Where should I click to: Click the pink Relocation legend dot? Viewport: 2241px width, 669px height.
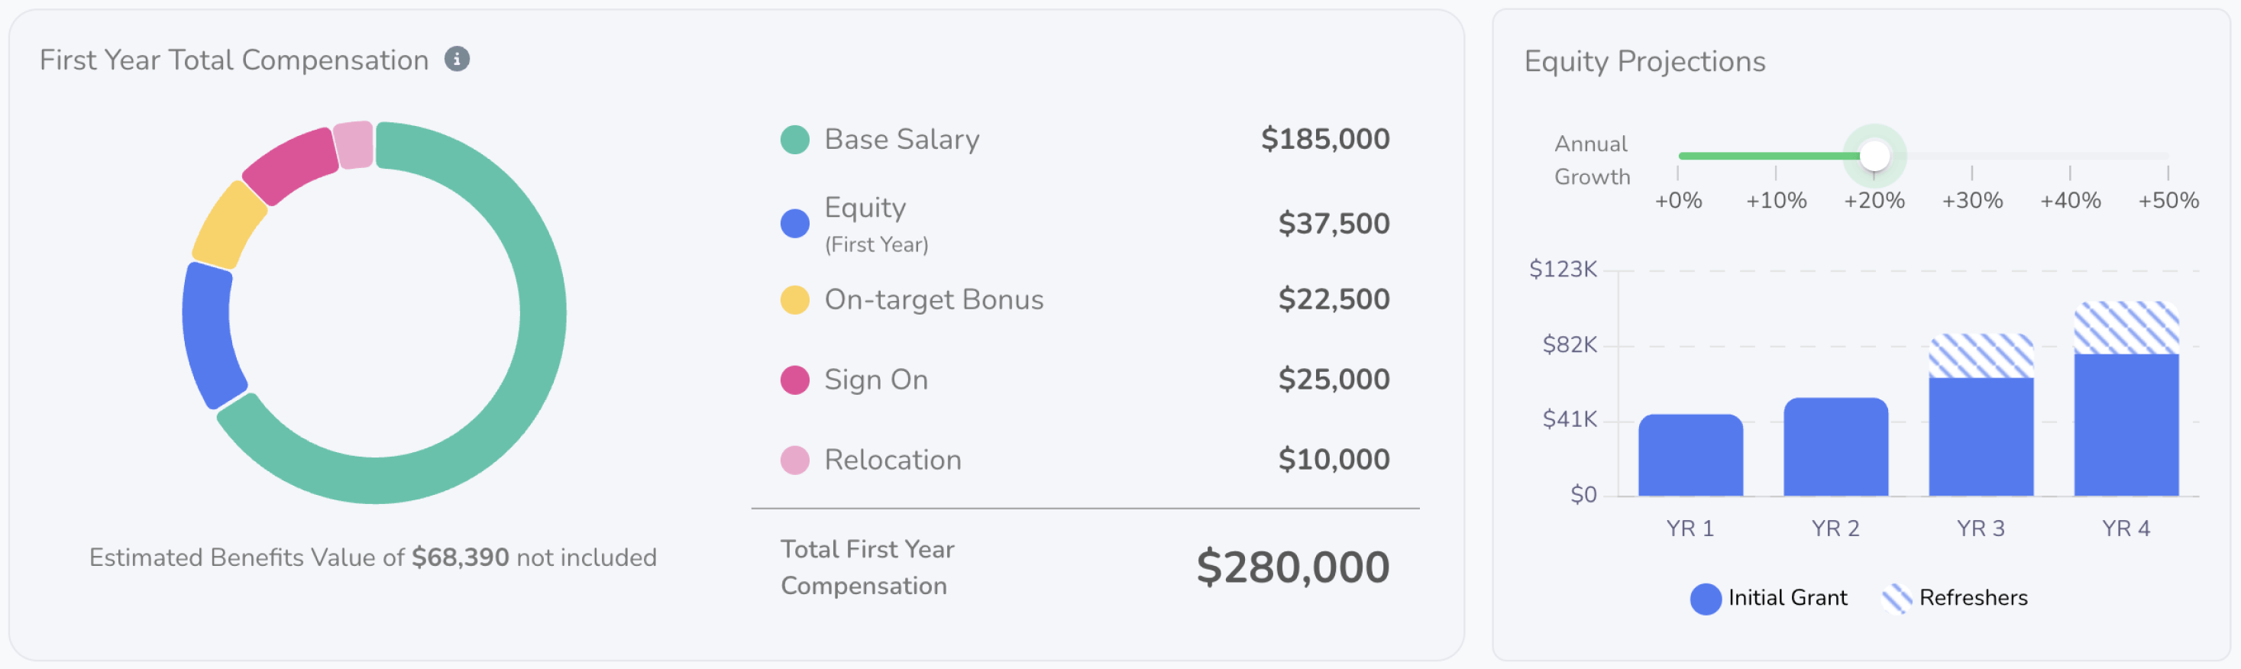794,461
